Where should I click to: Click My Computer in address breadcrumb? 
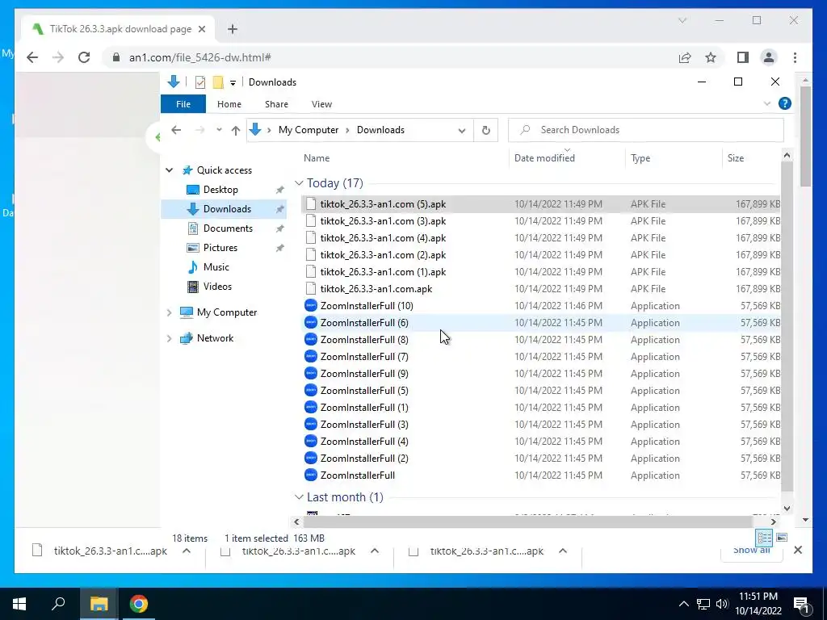click(309, 130)
